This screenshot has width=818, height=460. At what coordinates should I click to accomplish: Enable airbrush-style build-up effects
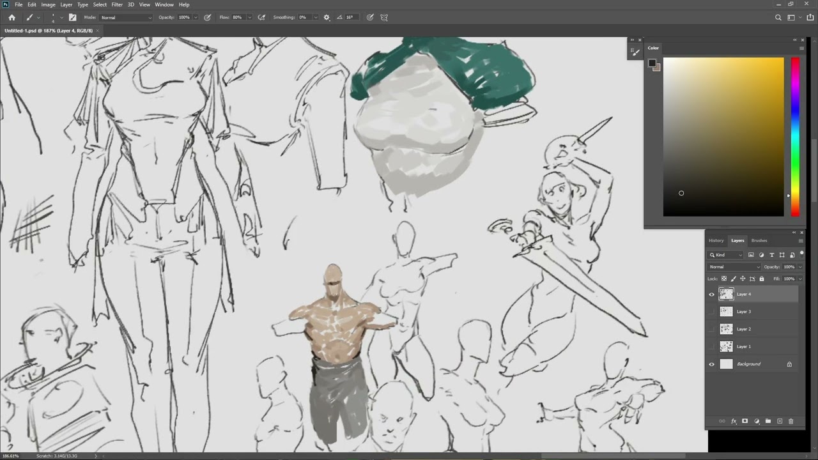click(x=261, y=17)
